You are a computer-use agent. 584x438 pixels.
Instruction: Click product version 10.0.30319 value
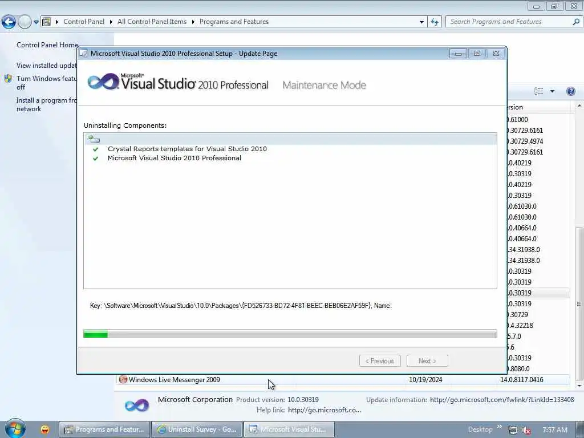(303, 400)
